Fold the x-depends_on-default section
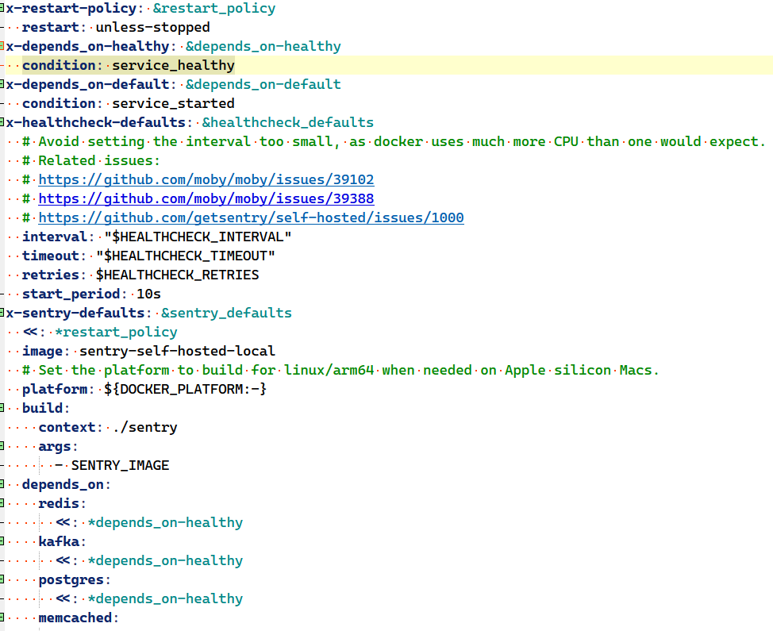The image size is (773, 631). point(2,85)
